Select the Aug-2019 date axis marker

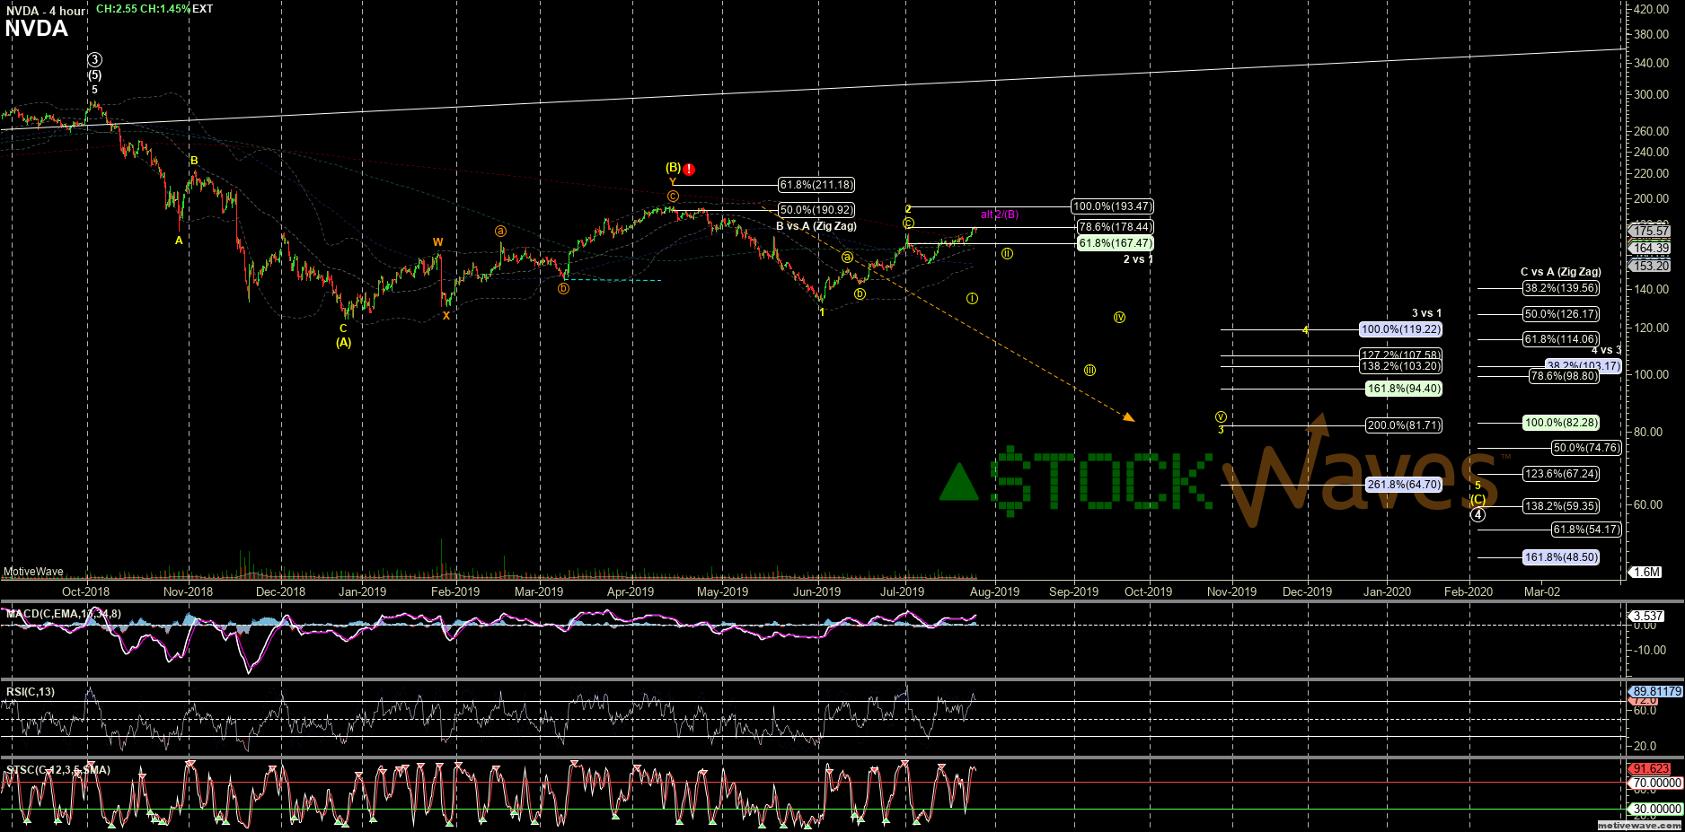coord(994,591)
